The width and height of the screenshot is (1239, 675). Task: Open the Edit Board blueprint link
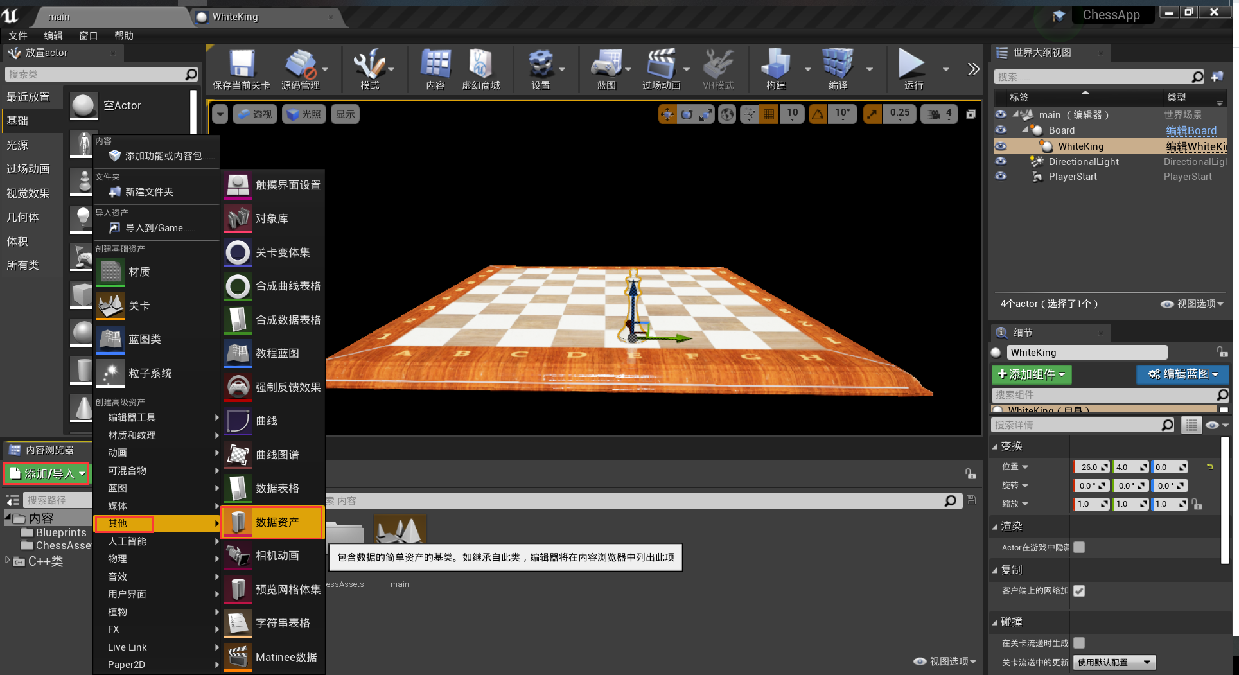[x=1191, y=130]
